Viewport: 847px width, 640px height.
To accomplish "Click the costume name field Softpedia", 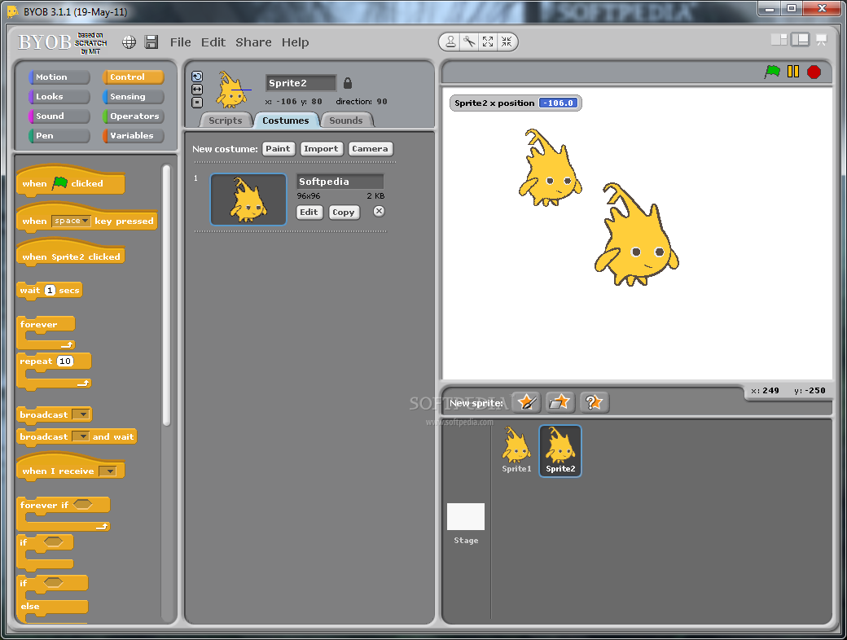I will [x=340, y=182].
